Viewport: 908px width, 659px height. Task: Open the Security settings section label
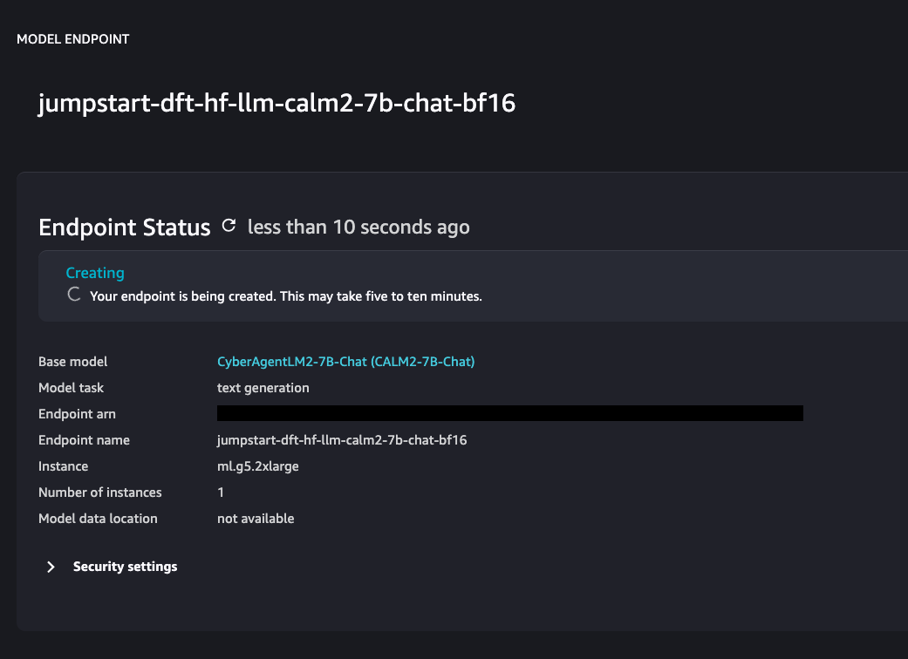[x=125, y=567]
